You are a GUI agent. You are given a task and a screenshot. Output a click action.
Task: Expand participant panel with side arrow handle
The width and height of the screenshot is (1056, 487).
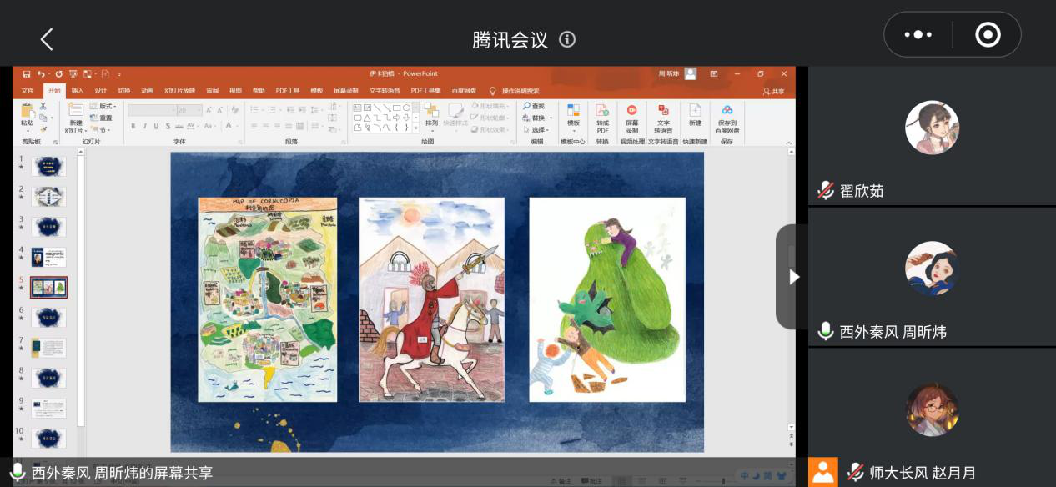pos(792,277)
